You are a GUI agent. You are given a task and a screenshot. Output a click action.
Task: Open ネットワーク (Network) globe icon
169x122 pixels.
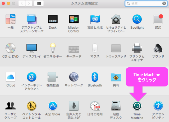click(74, 77)
